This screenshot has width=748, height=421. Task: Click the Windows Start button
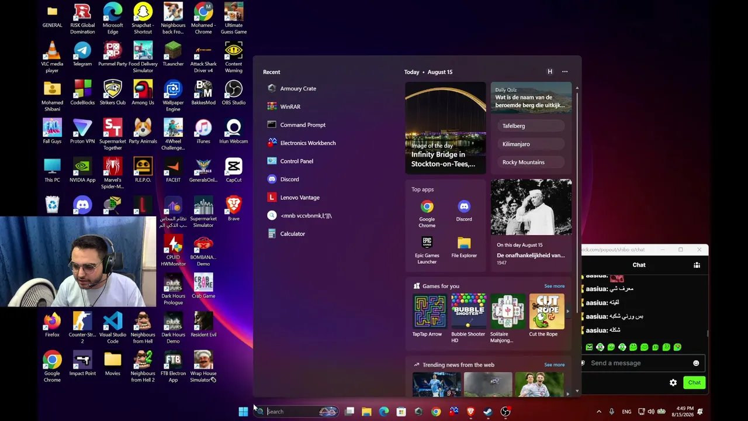tap(243, 412)
